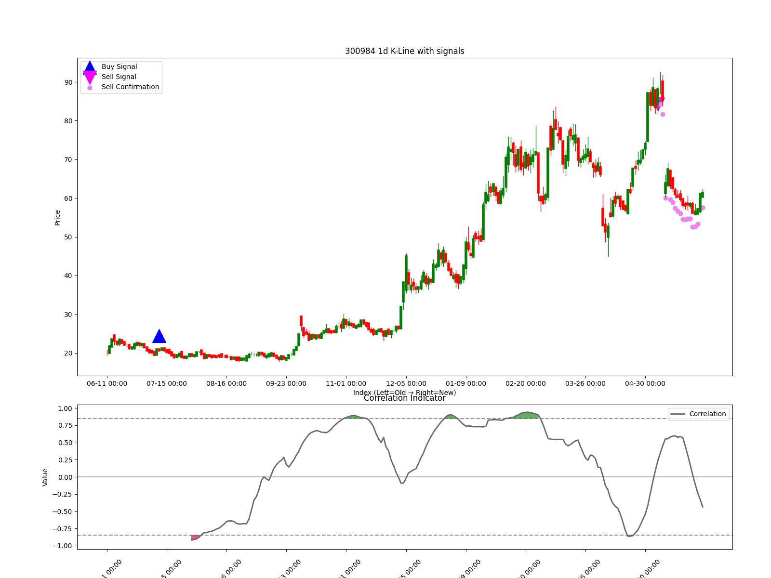Click the chart title 300984 1d K-Line with signals
This screenshot has width=771, height=578.
[405, 51]
